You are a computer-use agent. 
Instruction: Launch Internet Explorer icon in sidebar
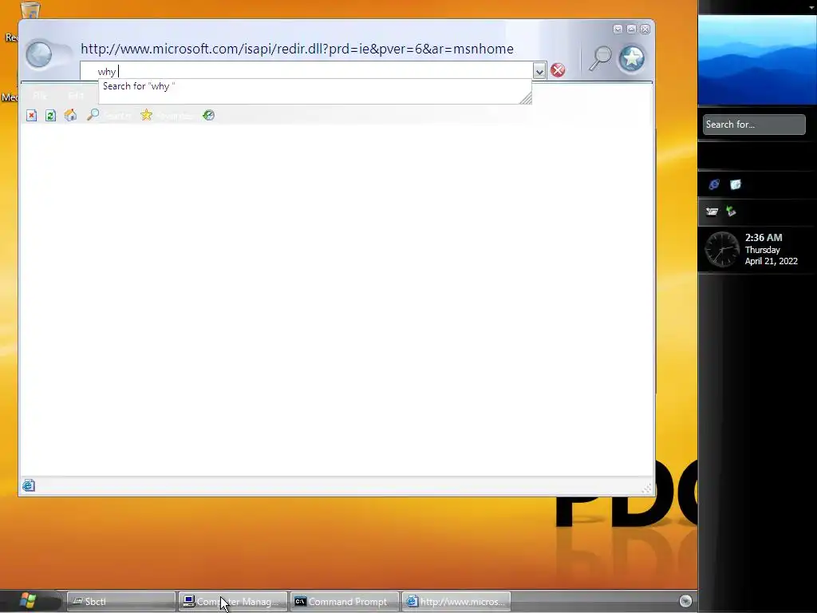point(714,184)
